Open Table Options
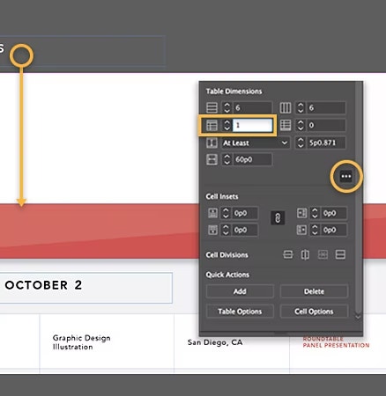The width and height of the screenshot is (386, 396). click(240, 312)
